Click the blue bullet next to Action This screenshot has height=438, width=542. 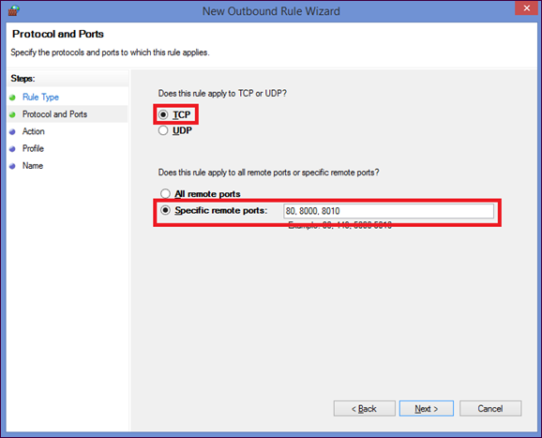tap(13, 131)
